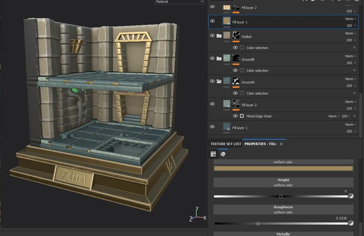The width and height of the screenshot is (364, 236).
Task: Click the Height channel reset icon
Action: pyautogui.click(x=351, y=196)
